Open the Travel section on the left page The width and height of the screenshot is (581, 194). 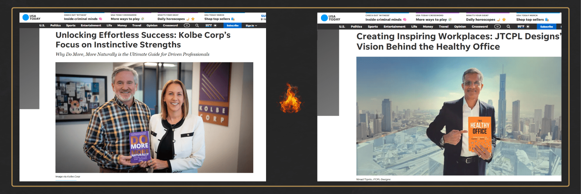(x=137, y=25)
